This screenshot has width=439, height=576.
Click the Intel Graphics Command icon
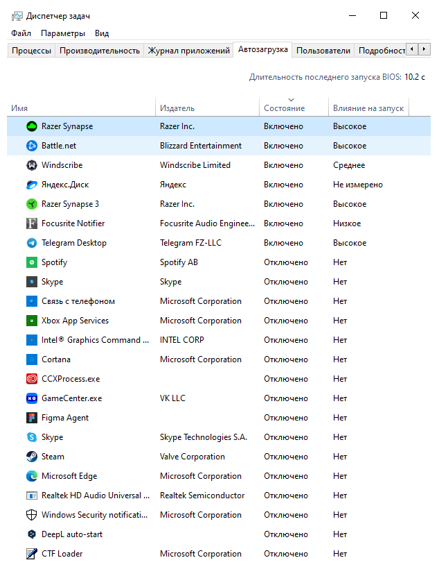[32, 340]
